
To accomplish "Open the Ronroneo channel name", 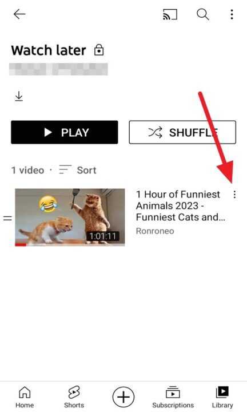I will pyautogui.click(x=155, y=231).
